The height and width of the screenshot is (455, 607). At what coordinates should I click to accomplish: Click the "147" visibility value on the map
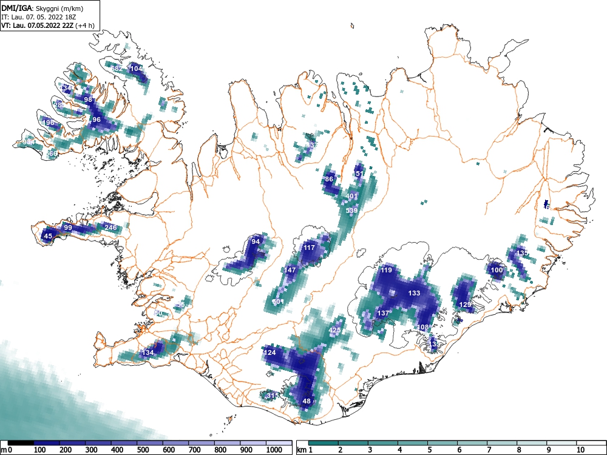pyautogui.click(x=290, y=270)
